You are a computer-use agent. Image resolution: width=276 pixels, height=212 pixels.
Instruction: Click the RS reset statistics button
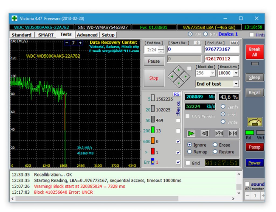(x=176, y=94)
